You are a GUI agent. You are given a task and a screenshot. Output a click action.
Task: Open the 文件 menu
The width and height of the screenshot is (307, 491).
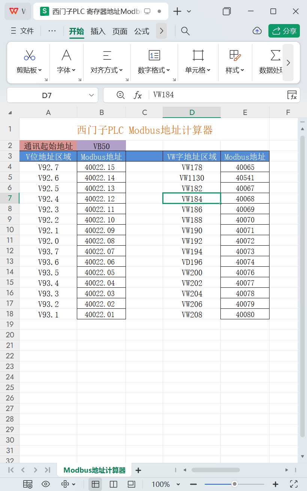(x=22, y=31)
